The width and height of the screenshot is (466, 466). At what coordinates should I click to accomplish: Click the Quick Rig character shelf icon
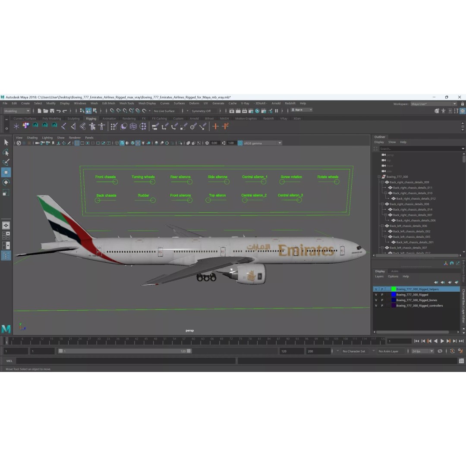tap(92, 126)
